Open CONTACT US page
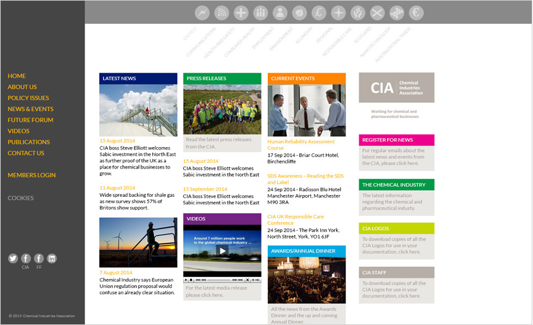533x325 pixels. tap(26, 153)
